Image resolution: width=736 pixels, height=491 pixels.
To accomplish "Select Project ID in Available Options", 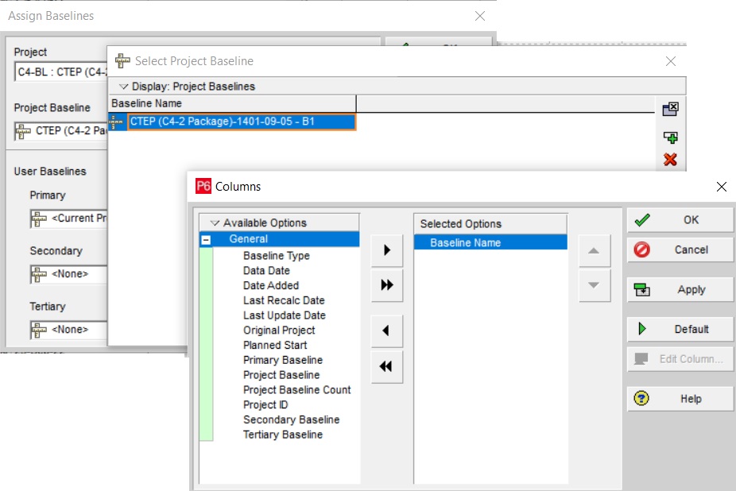I will 265,405.
